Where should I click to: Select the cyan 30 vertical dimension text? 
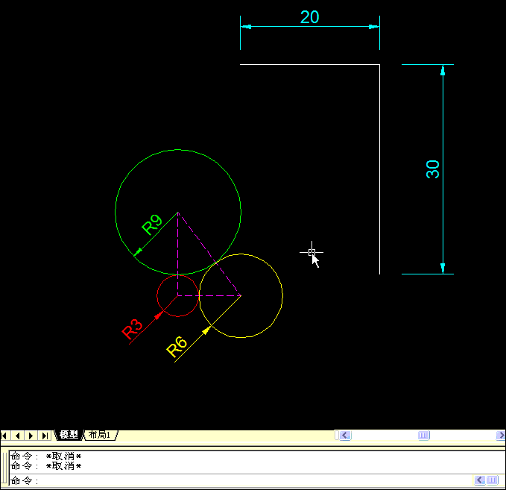point(433,169)
